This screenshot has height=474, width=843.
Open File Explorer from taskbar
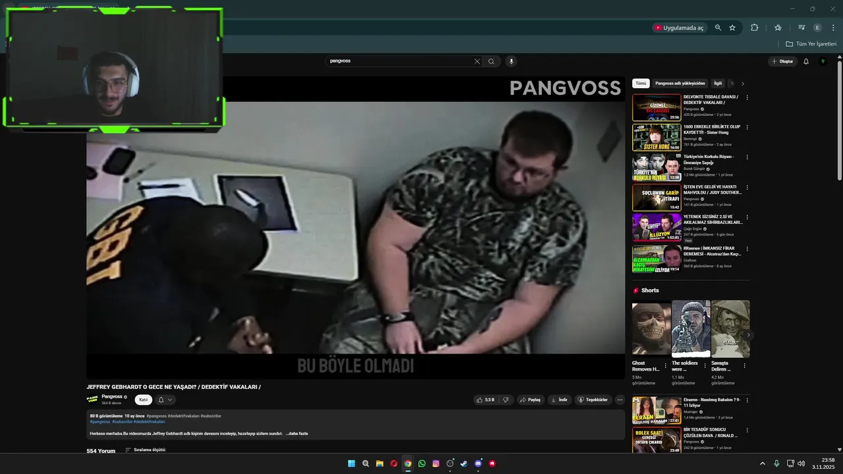pyautogui.click(x=380, y=463)
